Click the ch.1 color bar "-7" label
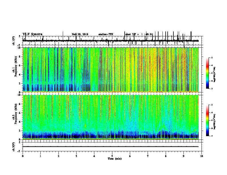Viewport: 227px width, 175px height. [212, 89]
